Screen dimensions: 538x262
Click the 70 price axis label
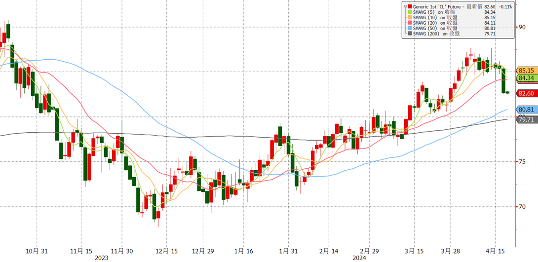522,206
